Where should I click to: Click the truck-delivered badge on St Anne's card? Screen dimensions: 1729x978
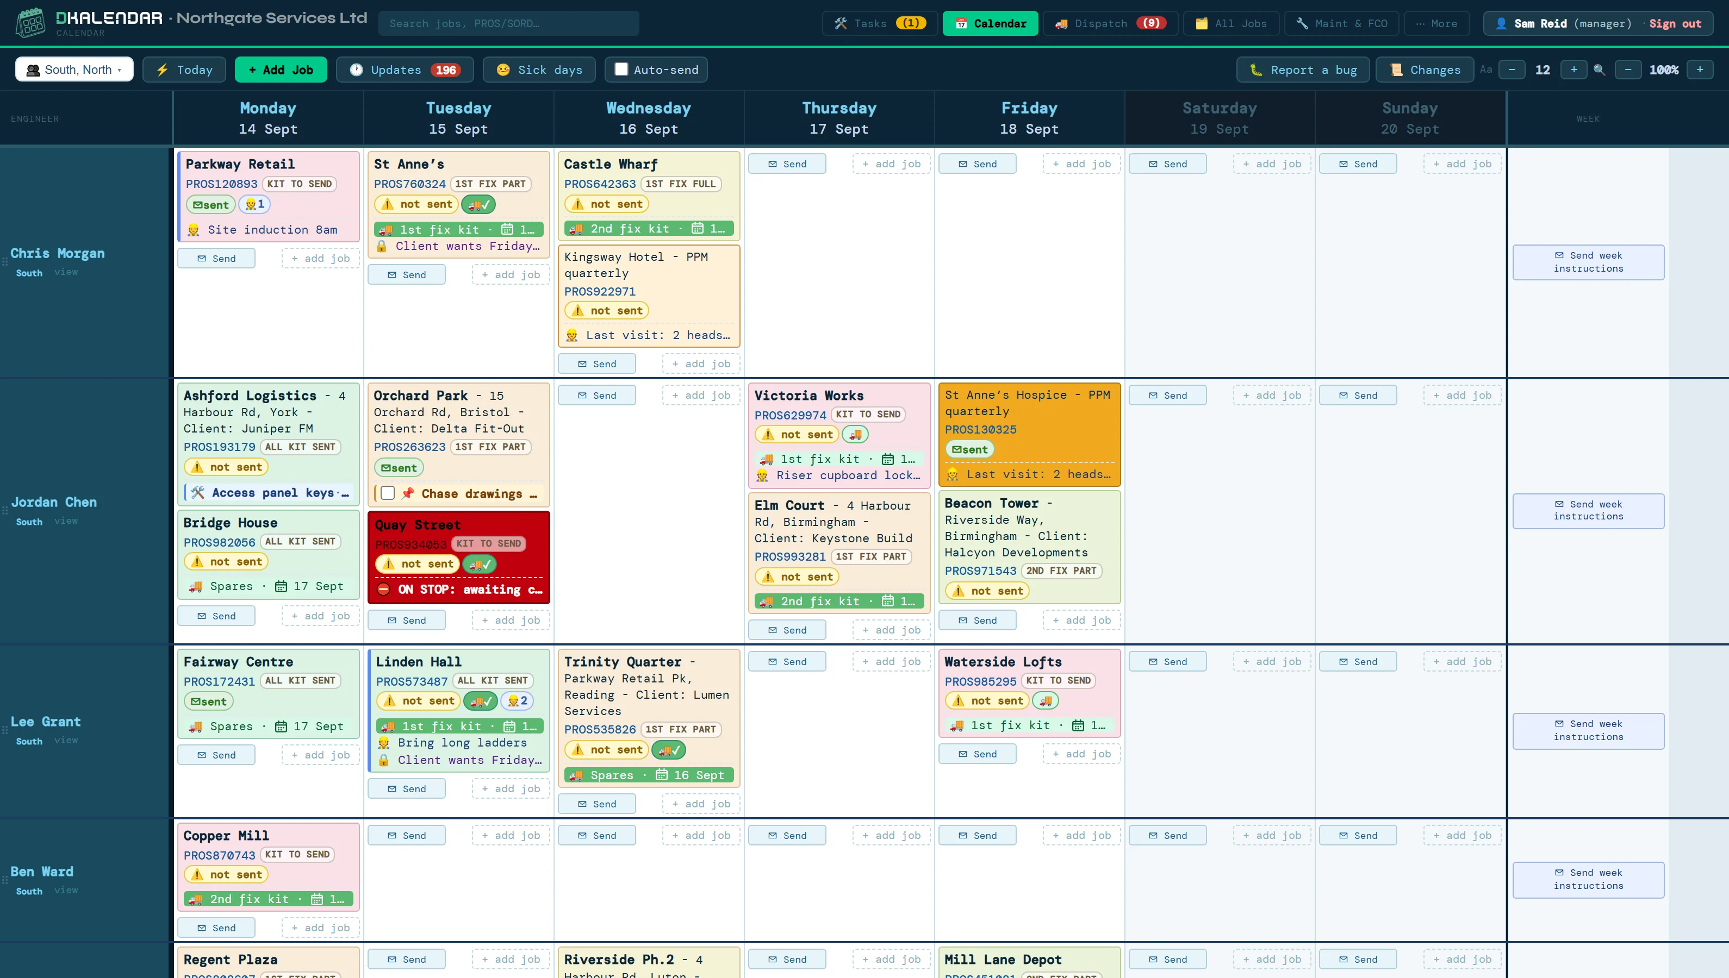[478, 204]
